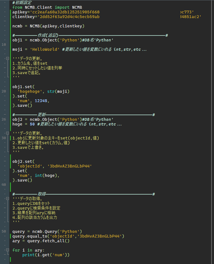Viewport: 214px width, 264px height.
Task: Collapse the first データの更新 docstring fold marker
Action: tap(7, 59)
